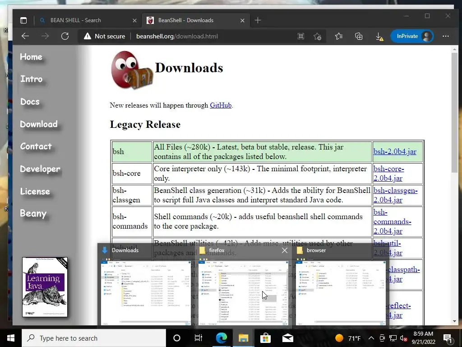Follow the GitHub link
Screen dimensions: 462x347
coord(220,105)
